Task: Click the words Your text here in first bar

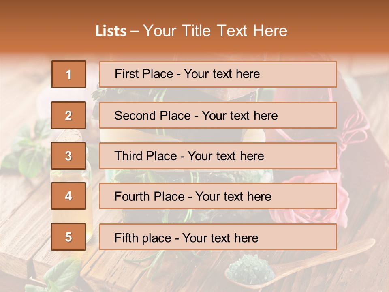Action: tap(222, 74)
